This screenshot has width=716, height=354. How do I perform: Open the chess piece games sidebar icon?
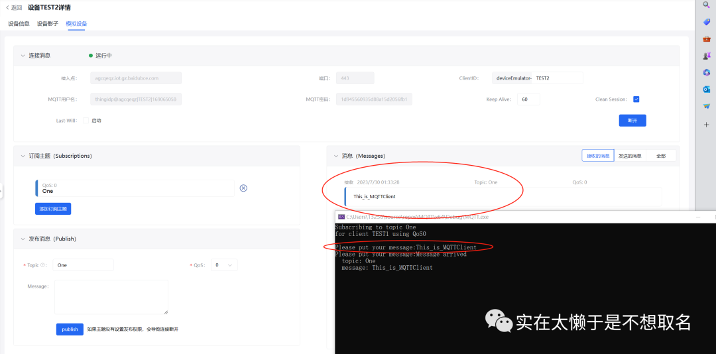point(706,56)
